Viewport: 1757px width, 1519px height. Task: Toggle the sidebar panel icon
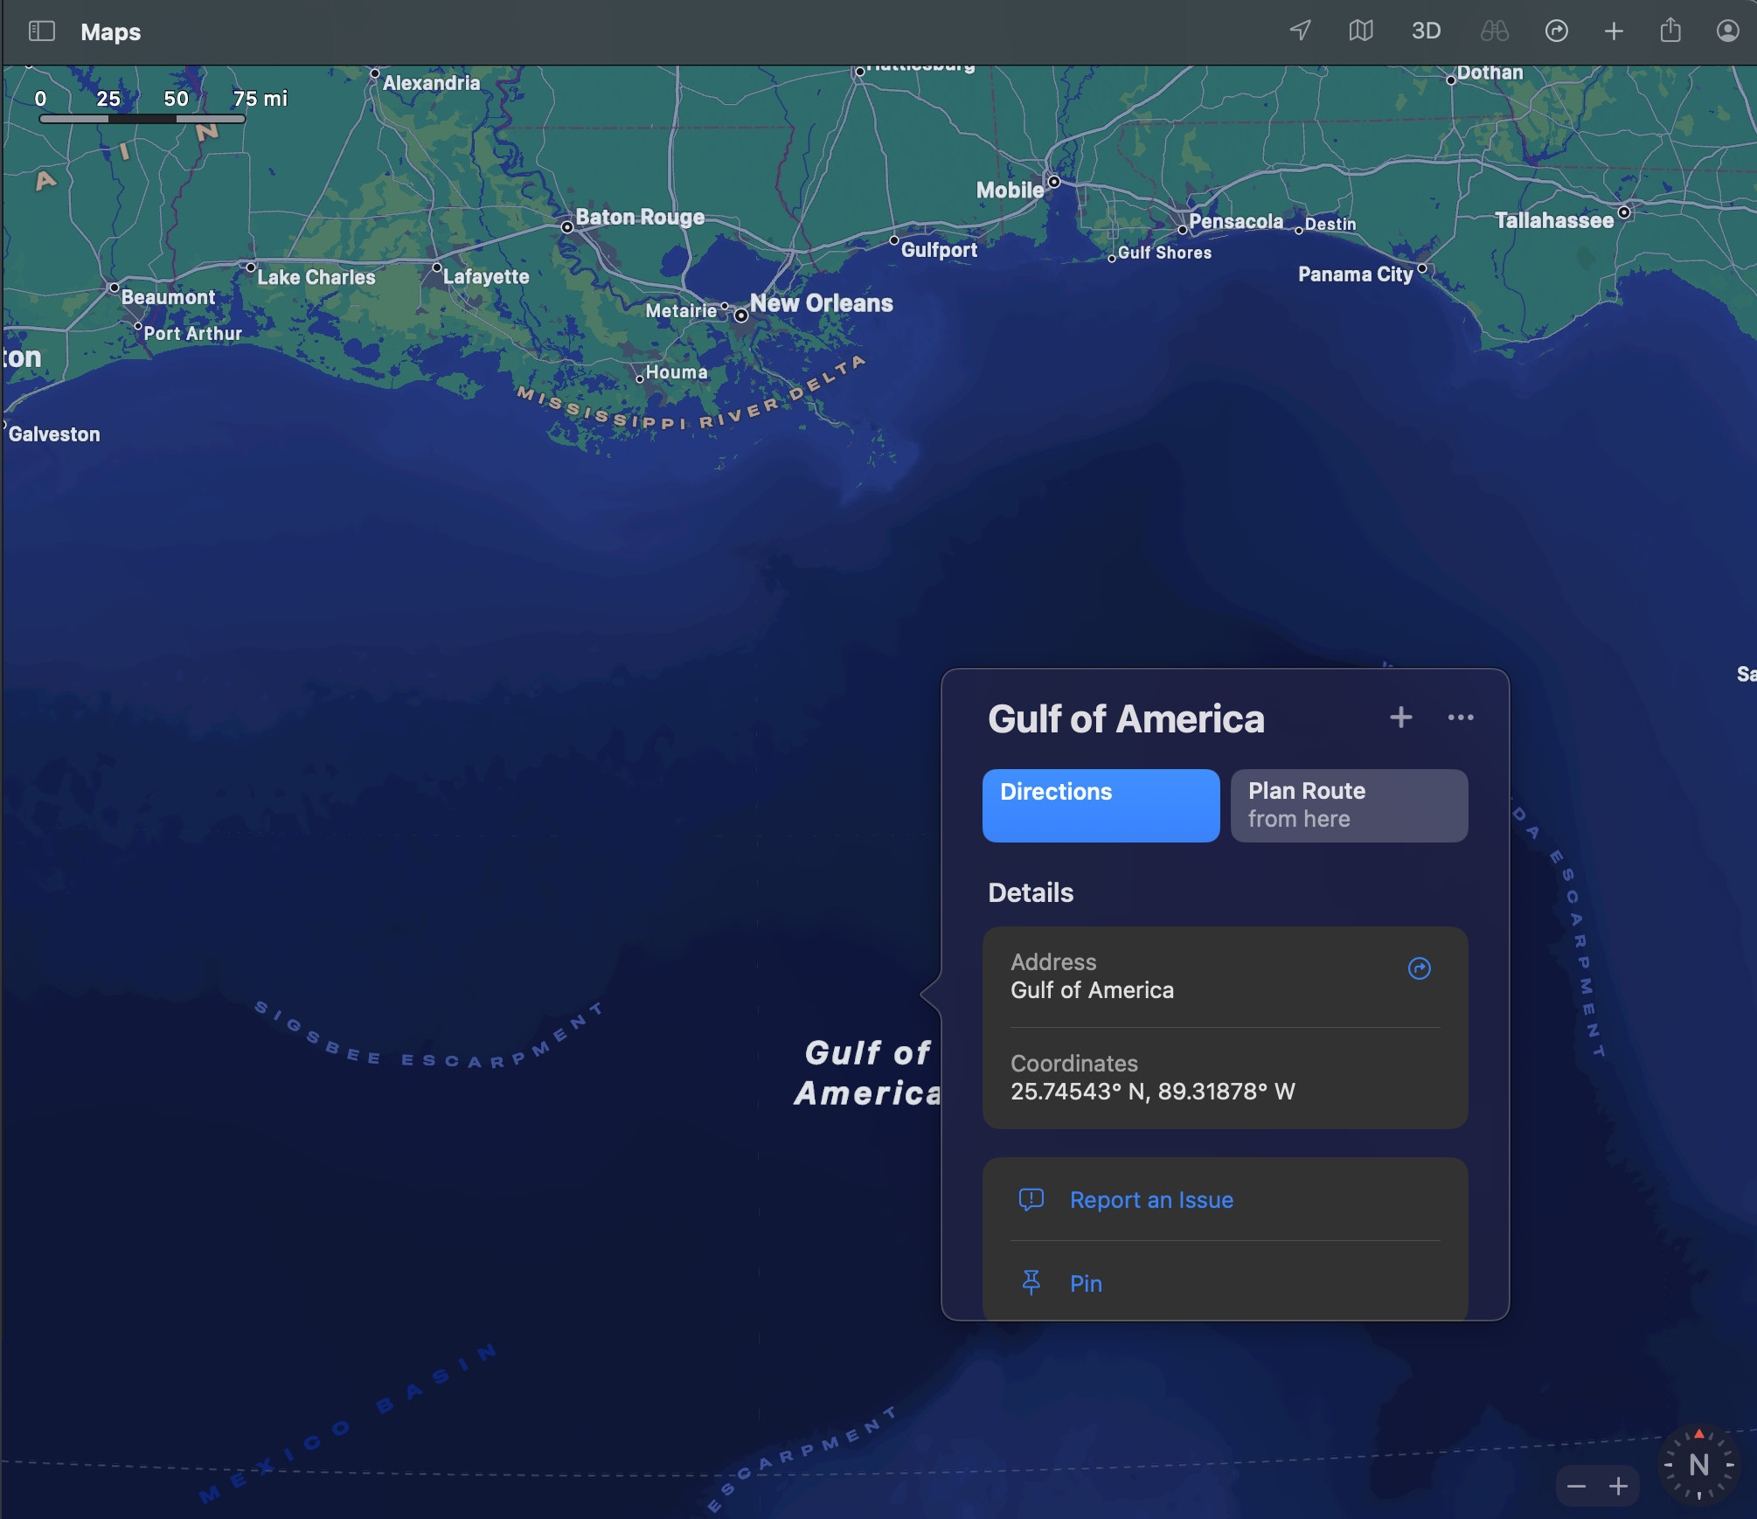point(42,31)
